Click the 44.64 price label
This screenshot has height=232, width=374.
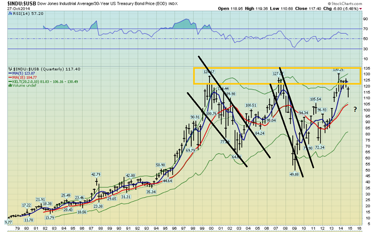(167, 181)
